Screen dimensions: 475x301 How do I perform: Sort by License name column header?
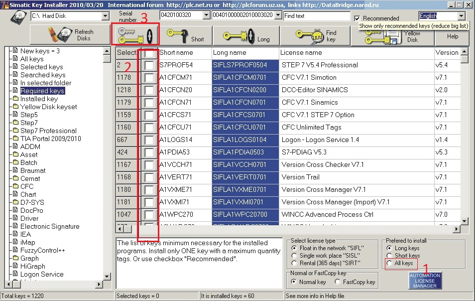356,53
